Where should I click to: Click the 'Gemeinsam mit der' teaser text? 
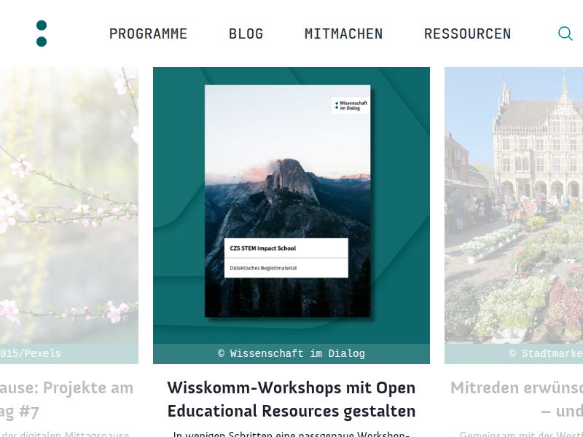pos(516,434)
